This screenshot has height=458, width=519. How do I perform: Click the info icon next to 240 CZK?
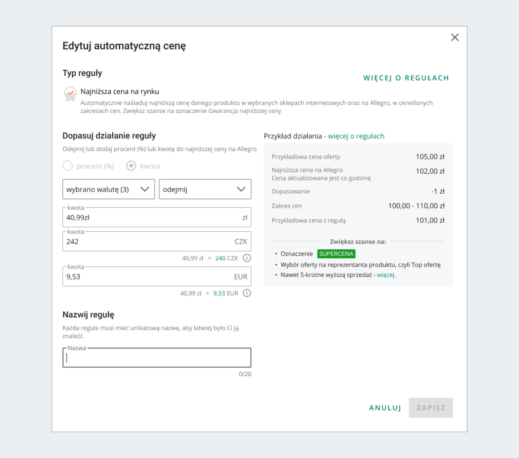click(x=247, y=258)
